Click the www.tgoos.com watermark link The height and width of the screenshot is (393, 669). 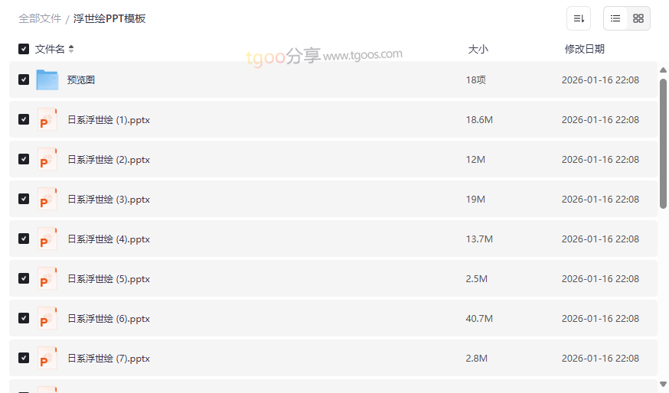click(x=363, y=55)
